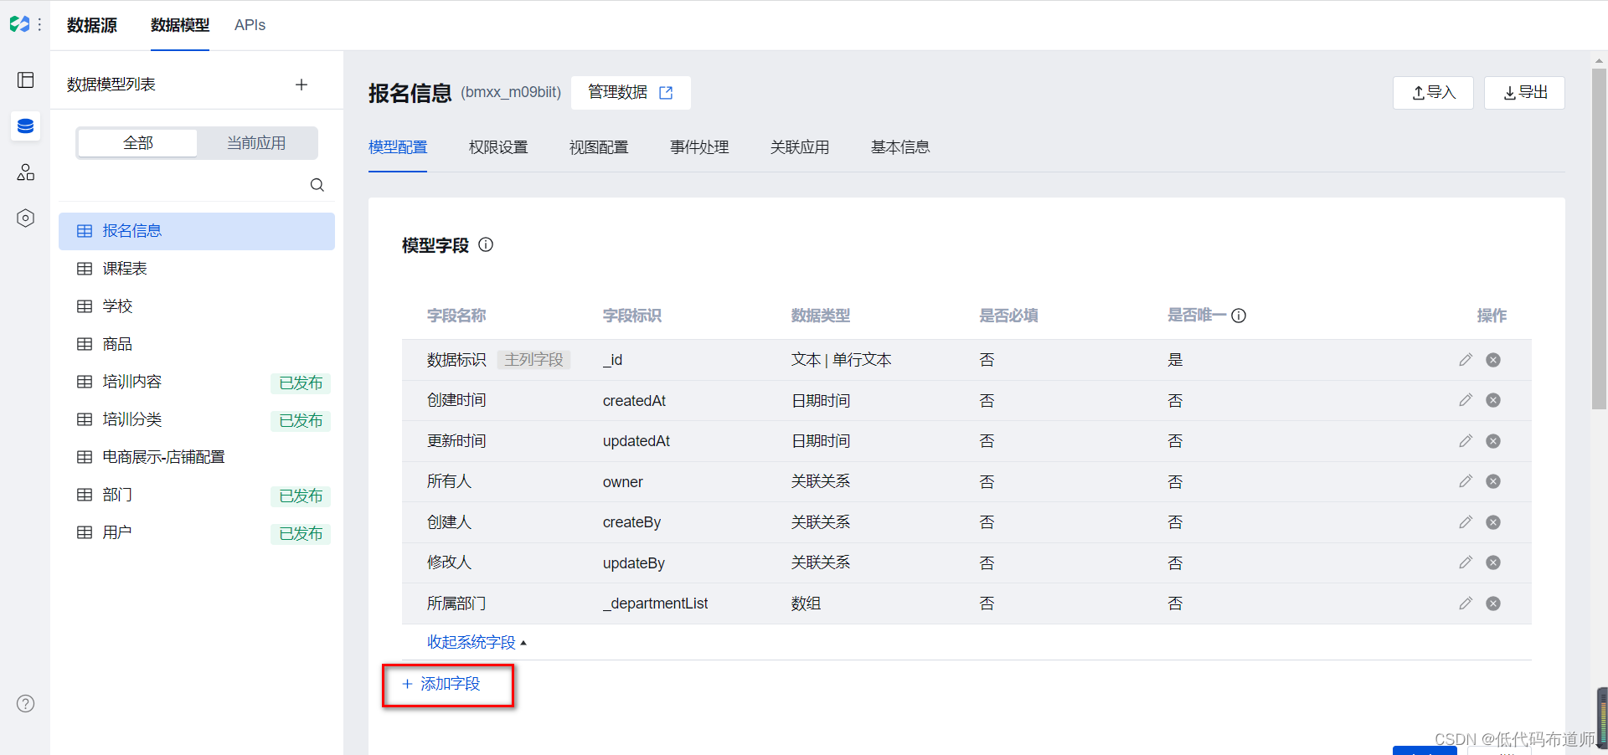
Task: Open the help question mark icon
Action: (x=26, y=703)
